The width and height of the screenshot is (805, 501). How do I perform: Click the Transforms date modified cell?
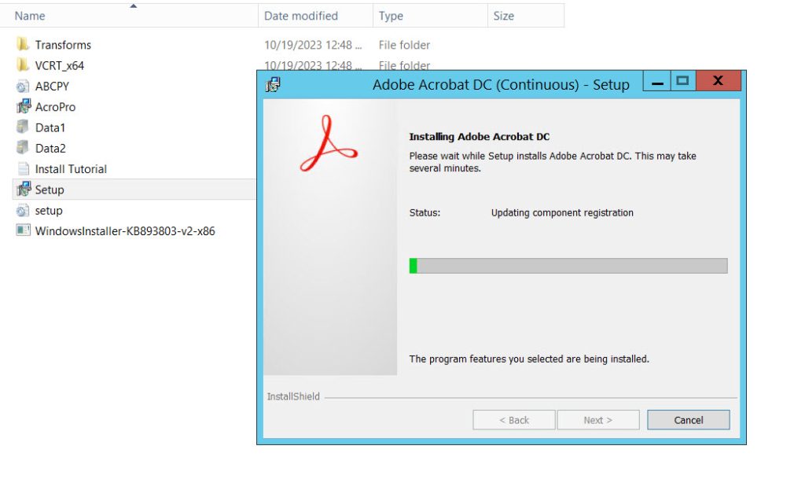313,45
